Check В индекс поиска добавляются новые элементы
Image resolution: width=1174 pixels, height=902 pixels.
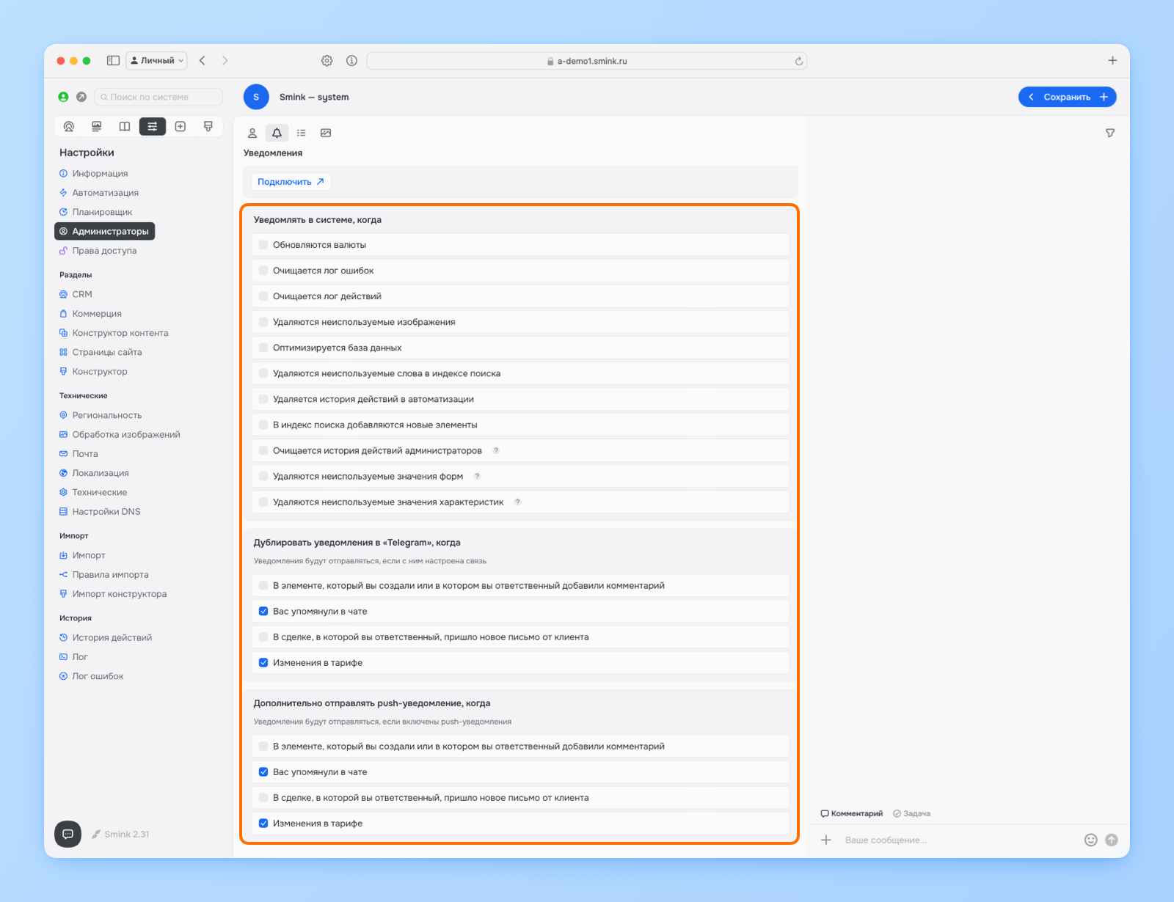click(x=263, y=425)
